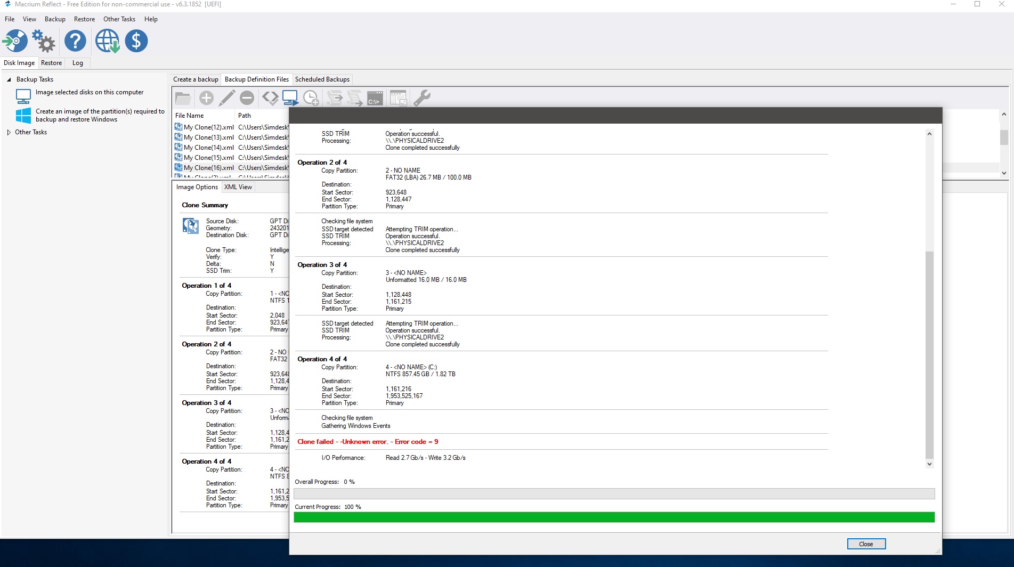Switch to the Image Options tab
Screen dimensions: 1014x567
point(197,187)
